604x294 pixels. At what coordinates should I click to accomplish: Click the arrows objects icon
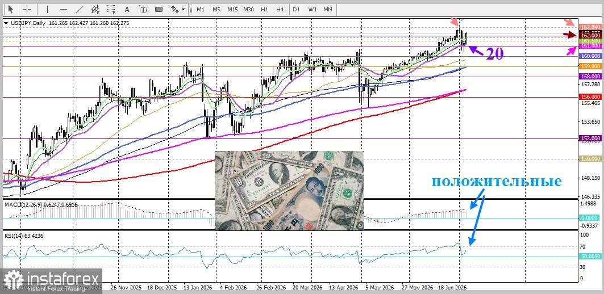175,9
